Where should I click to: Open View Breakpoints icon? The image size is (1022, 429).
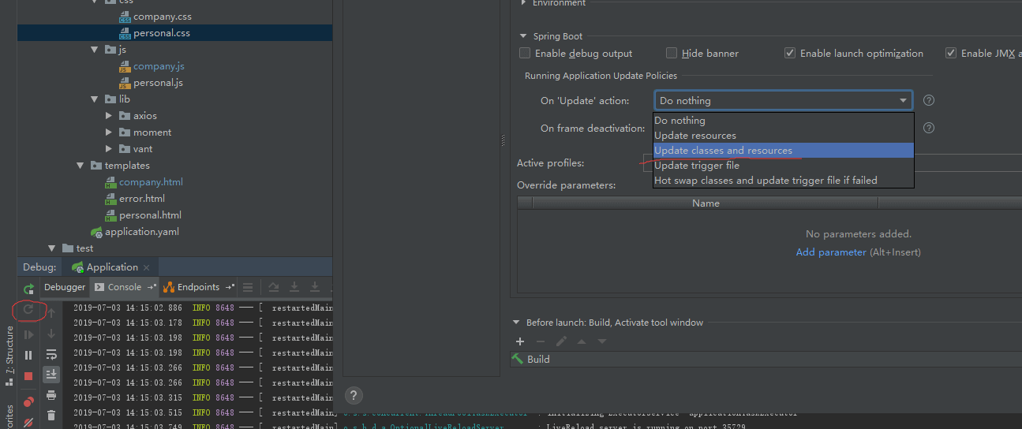pyautogui.click(x=28, y=402)
